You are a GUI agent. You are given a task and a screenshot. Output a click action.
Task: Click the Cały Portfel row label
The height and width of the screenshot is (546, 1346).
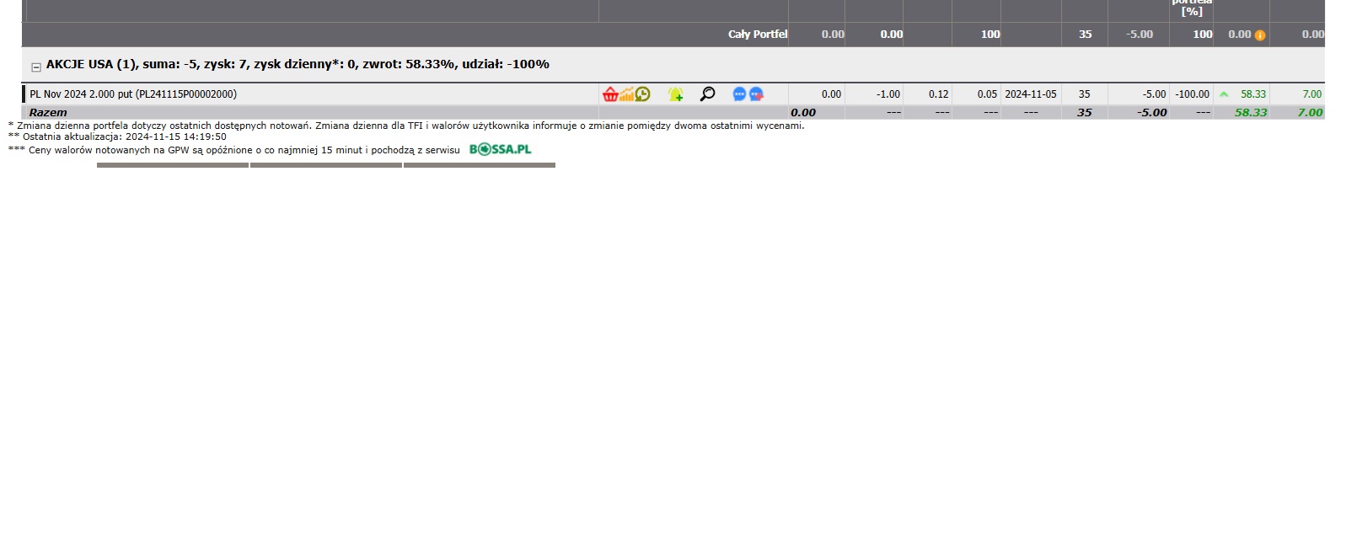pos(757,35)
